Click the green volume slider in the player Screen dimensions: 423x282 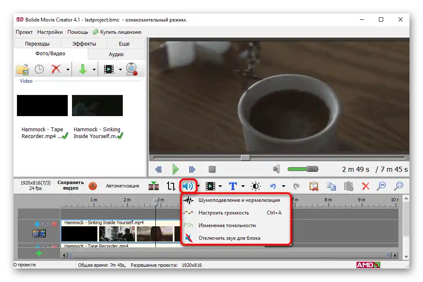[303, 169]
